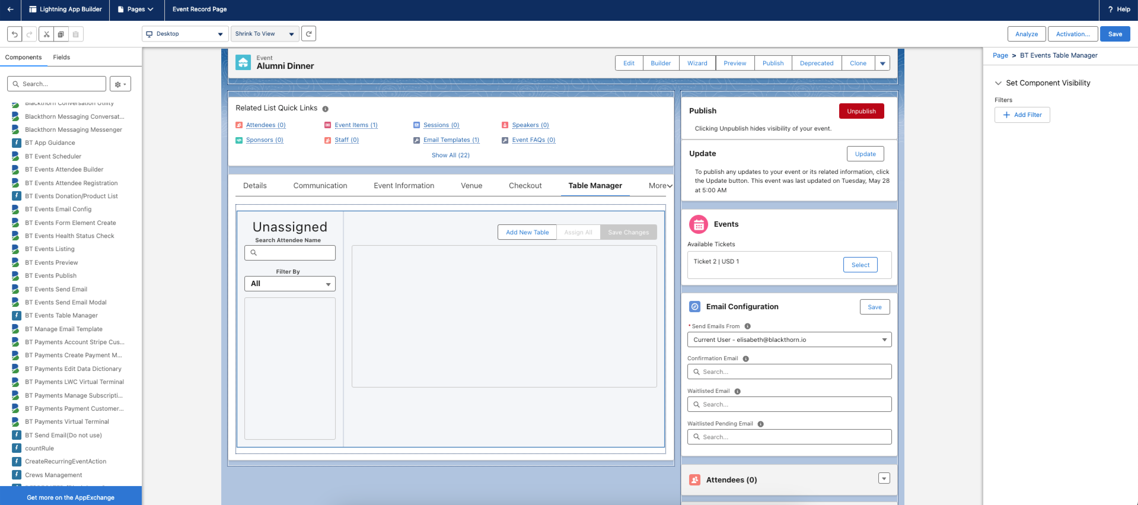Open the Communication tab
The height and width of the screenshot is (505, 1138).
coord(320,186)
